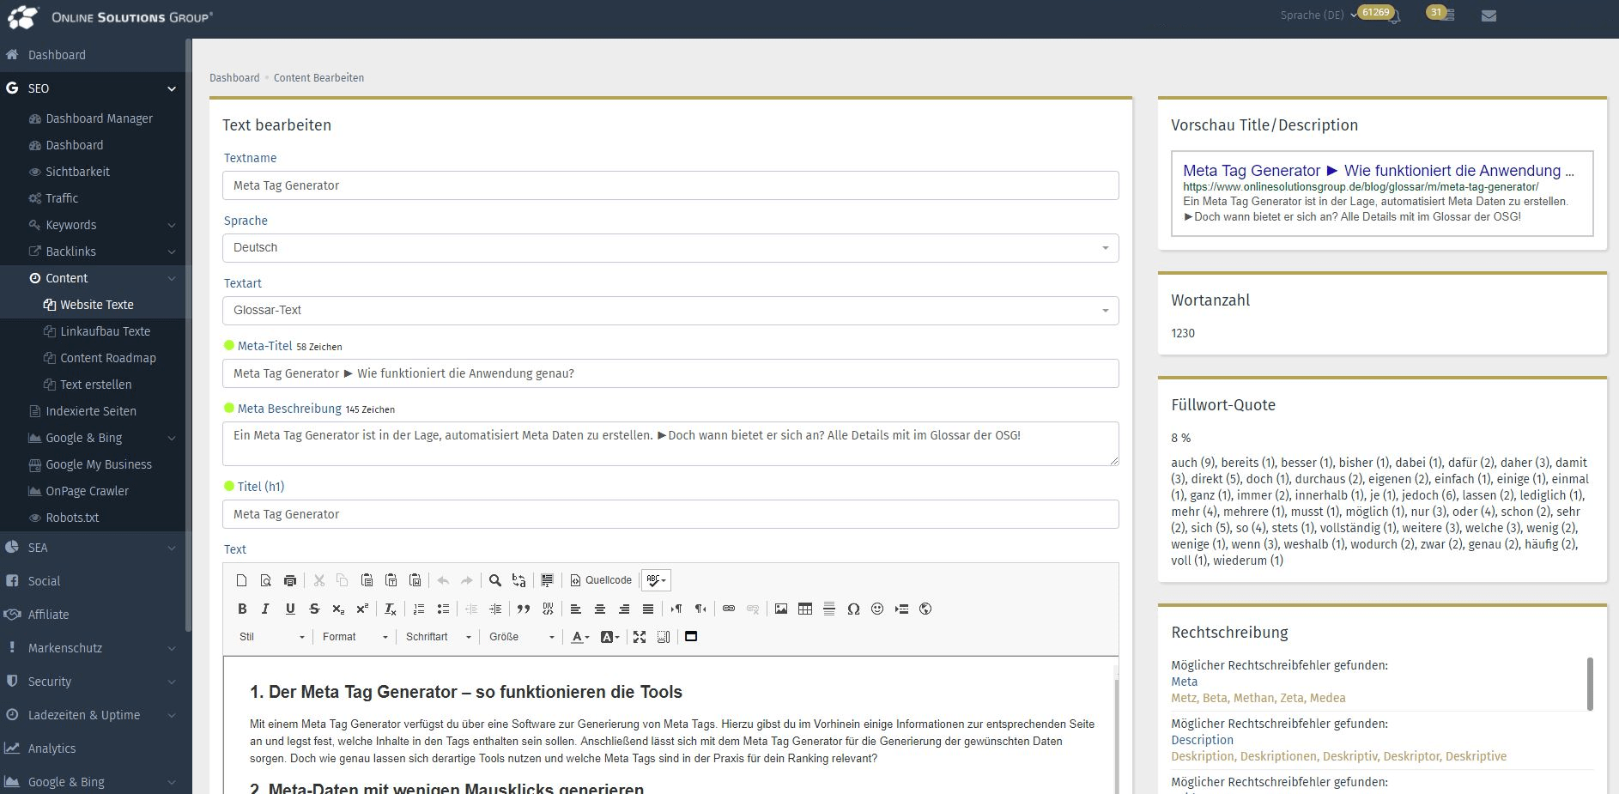This screenshot has width=1619, height=794.
Task: Click Rechtschreibung panel scrollbar
Action: pos(1590,684)
